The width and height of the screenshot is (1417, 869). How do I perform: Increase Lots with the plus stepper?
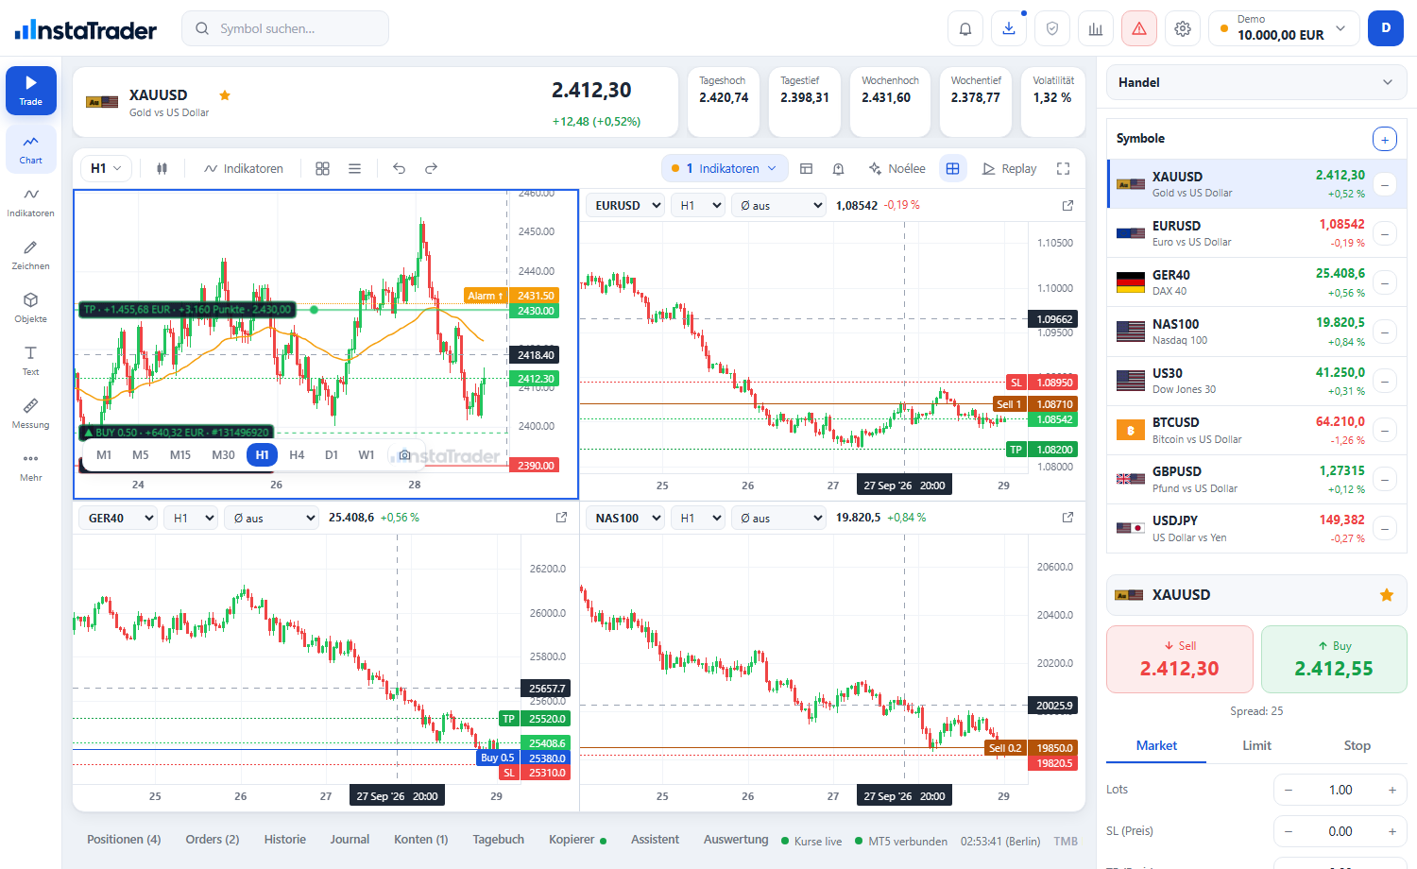[x=1391, y=790]
